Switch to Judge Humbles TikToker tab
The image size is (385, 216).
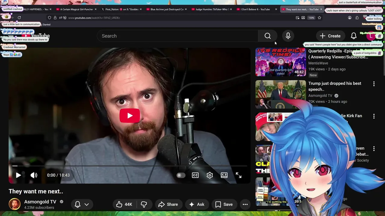click(x=212, y=9)
